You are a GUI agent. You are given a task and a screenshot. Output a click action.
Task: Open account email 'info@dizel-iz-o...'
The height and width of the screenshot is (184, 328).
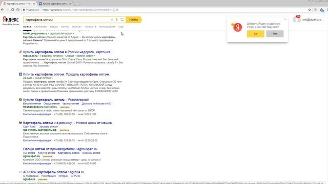pyautogui.click(x=313, y=19)
